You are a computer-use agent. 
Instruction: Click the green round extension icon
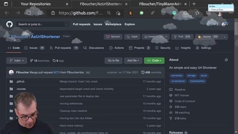(141, 13)
